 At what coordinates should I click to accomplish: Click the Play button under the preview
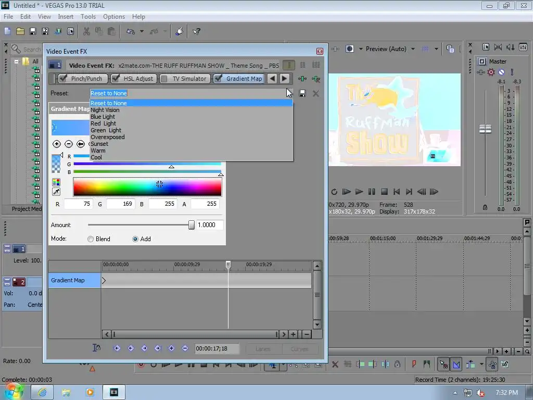tap(359, 192)
